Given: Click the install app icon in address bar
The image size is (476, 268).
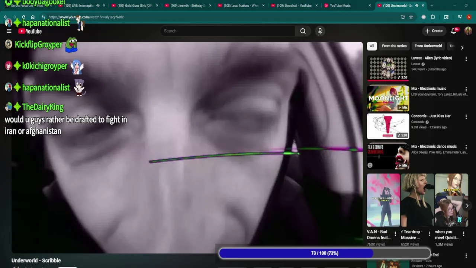Looking at the screenshot, I should 403,17.
